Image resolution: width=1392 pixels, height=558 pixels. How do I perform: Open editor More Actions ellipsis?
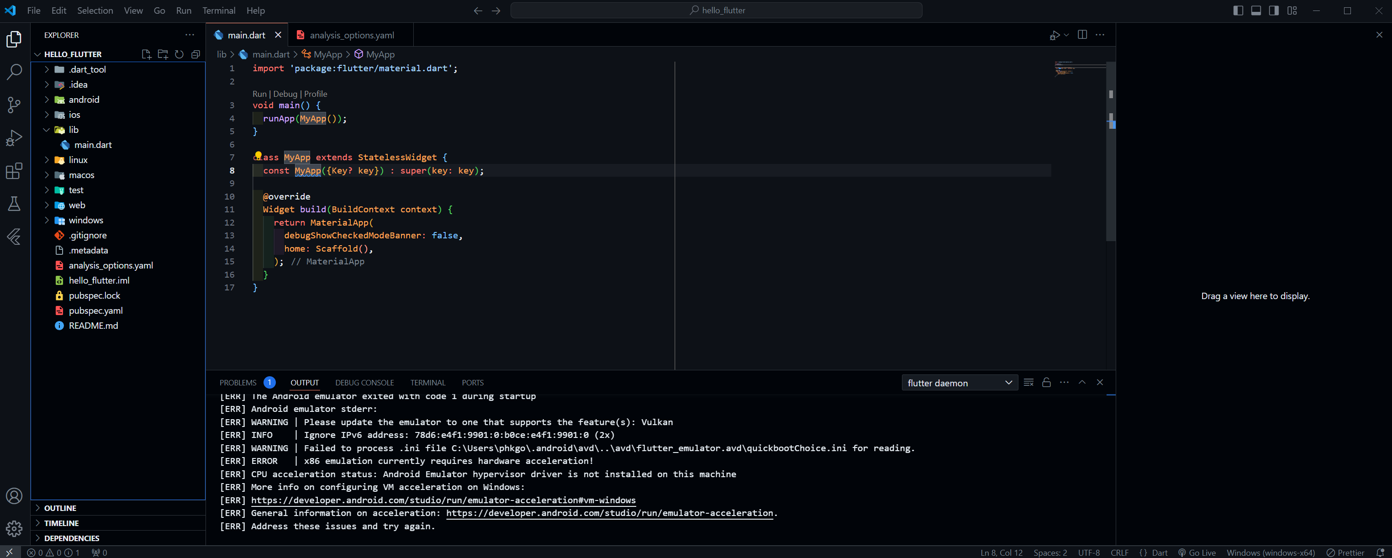(x=1100, y=35)
